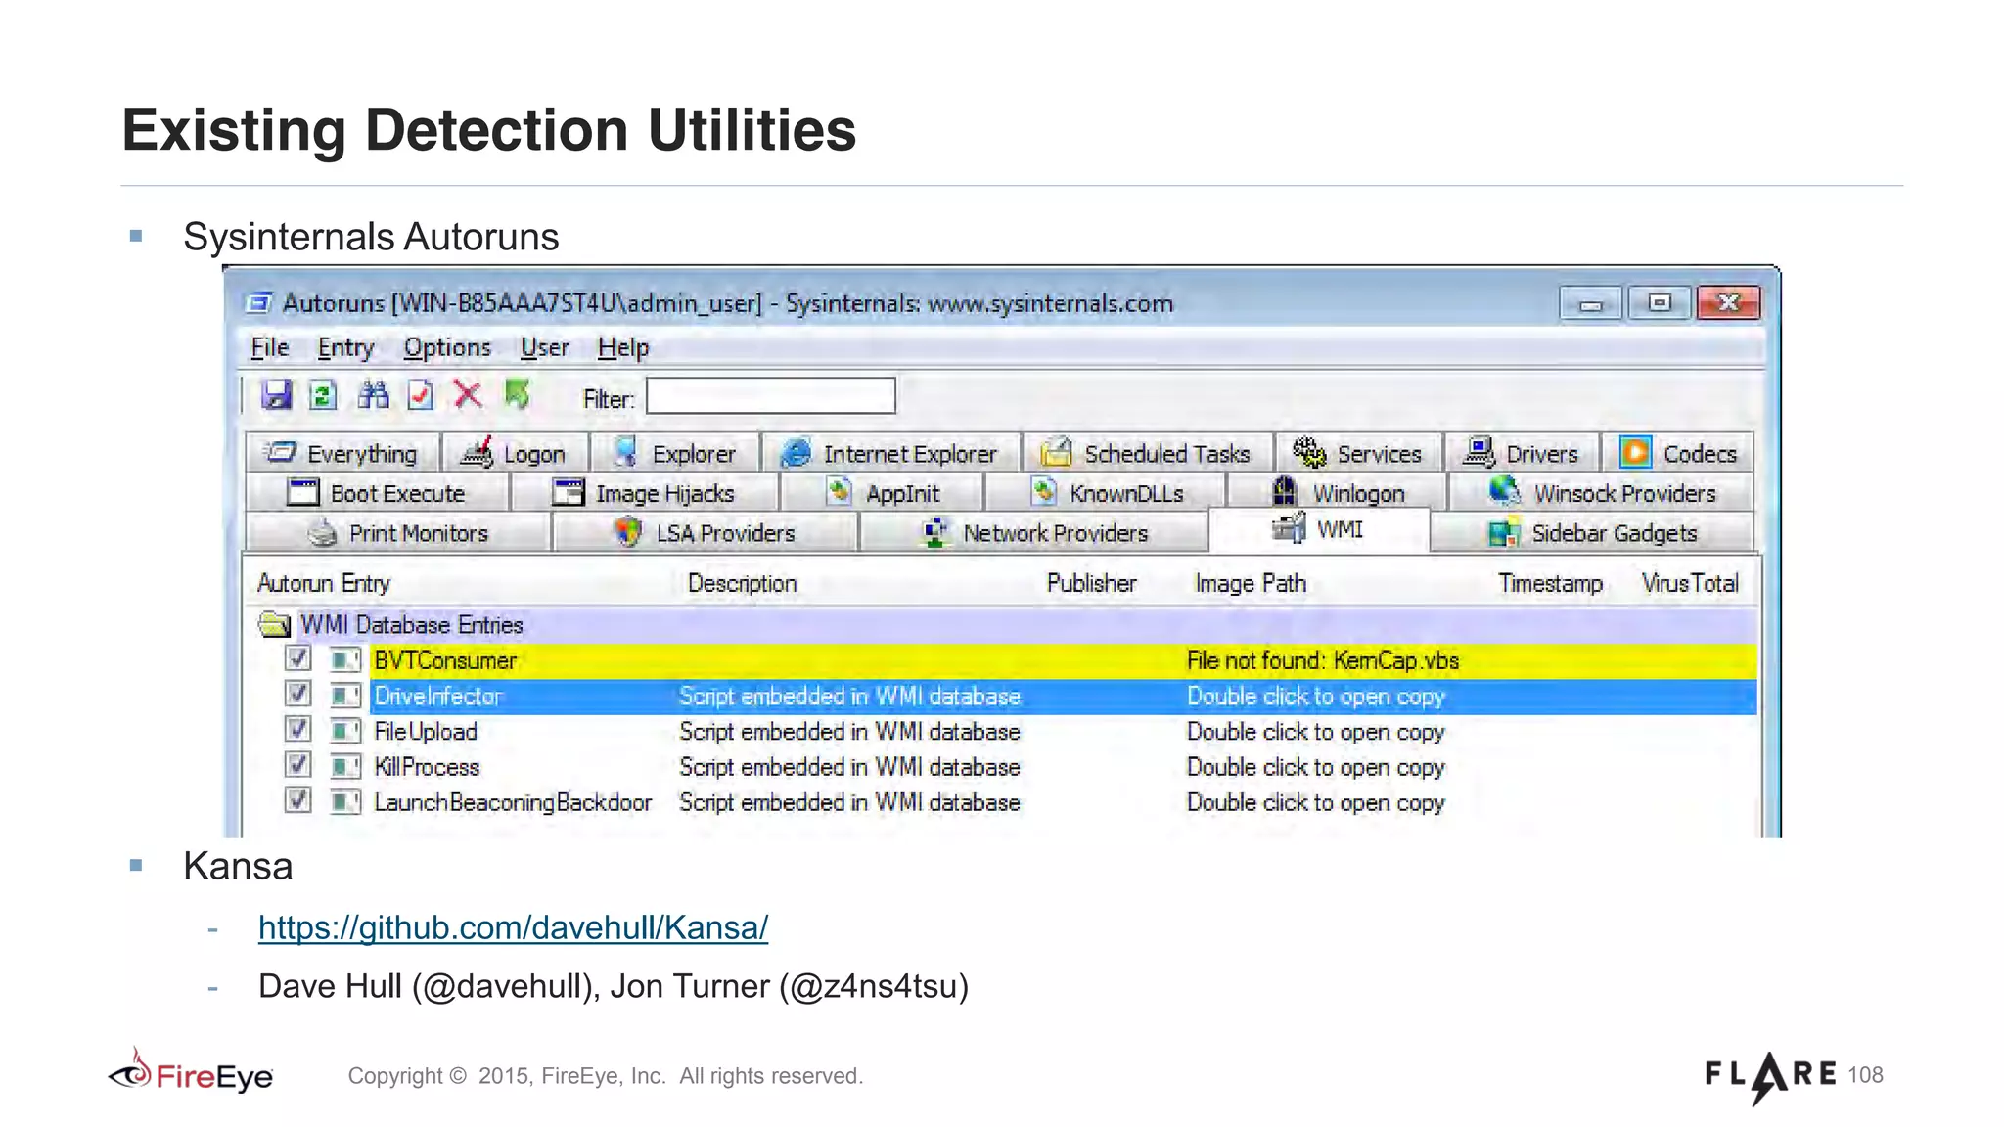The image size is (2004, 1127).
Task: Switch to the Logon tab
Action: (516, 453)
